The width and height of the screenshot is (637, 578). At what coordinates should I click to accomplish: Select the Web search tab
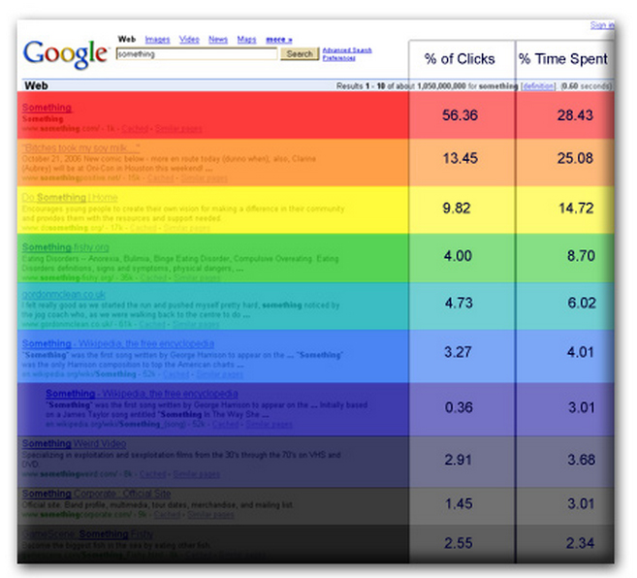click(x=127, y=40)
